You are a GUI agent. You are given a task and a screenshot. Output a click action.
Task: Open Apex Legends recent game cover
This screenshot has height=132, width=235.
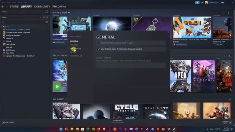[181, 76]
